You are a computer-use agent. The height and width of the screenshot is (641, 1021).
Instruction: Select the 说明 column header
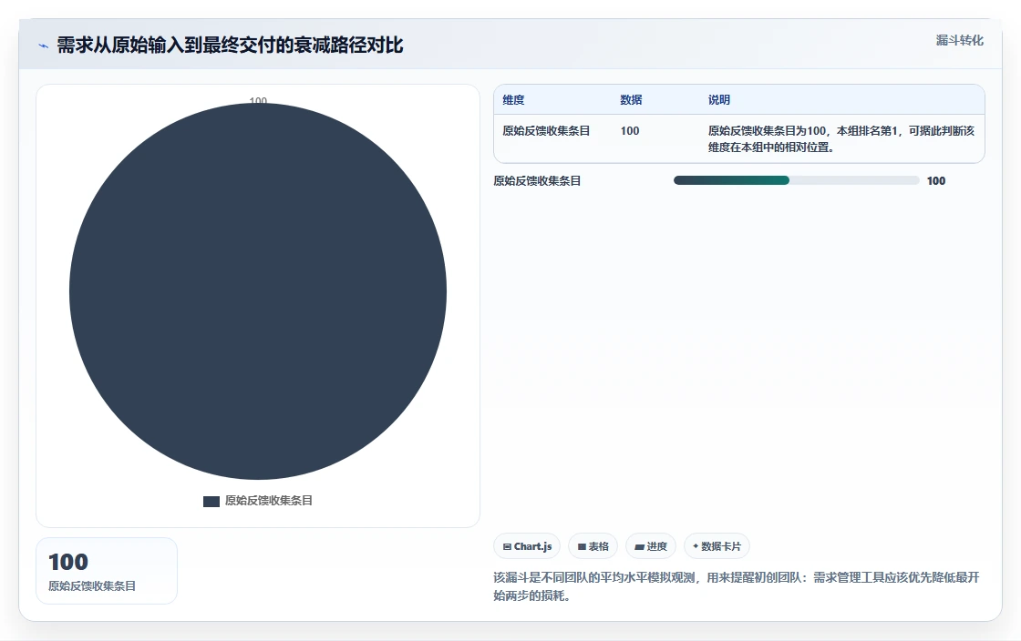[719, 100]
